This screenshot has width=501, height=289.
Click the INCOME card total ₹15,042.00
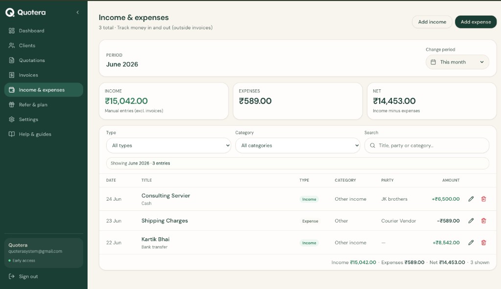[x=126, y=101]
